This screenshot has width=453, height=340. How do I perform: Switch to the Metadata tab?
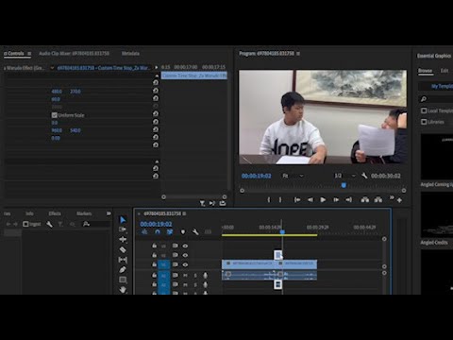tap(130, 54)
